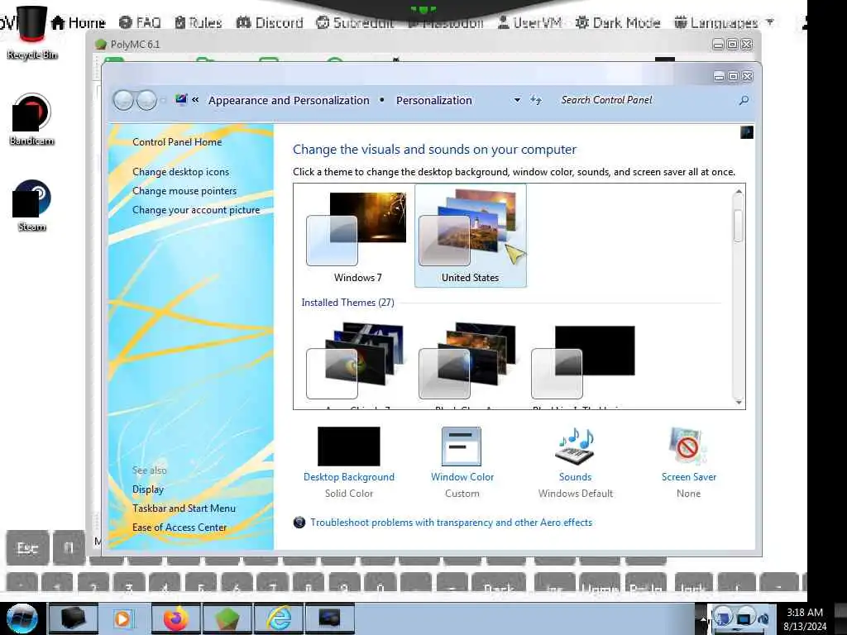This screenshot has width=847, height=635.
Task: Open Firefox from the taskbar
Action: 176,618
